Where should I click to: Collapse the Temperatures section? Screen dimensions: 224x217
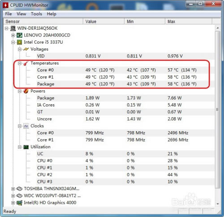20,63
